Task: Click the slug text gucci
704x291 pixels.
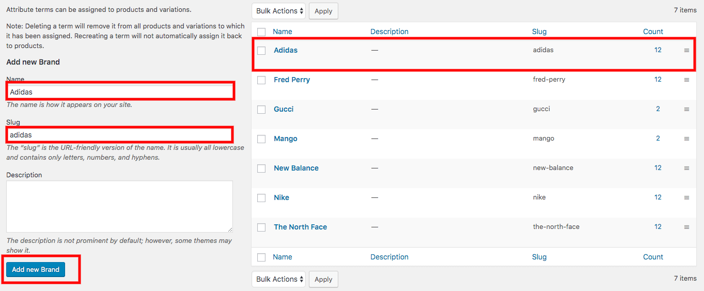Action: tap(541, 109)
